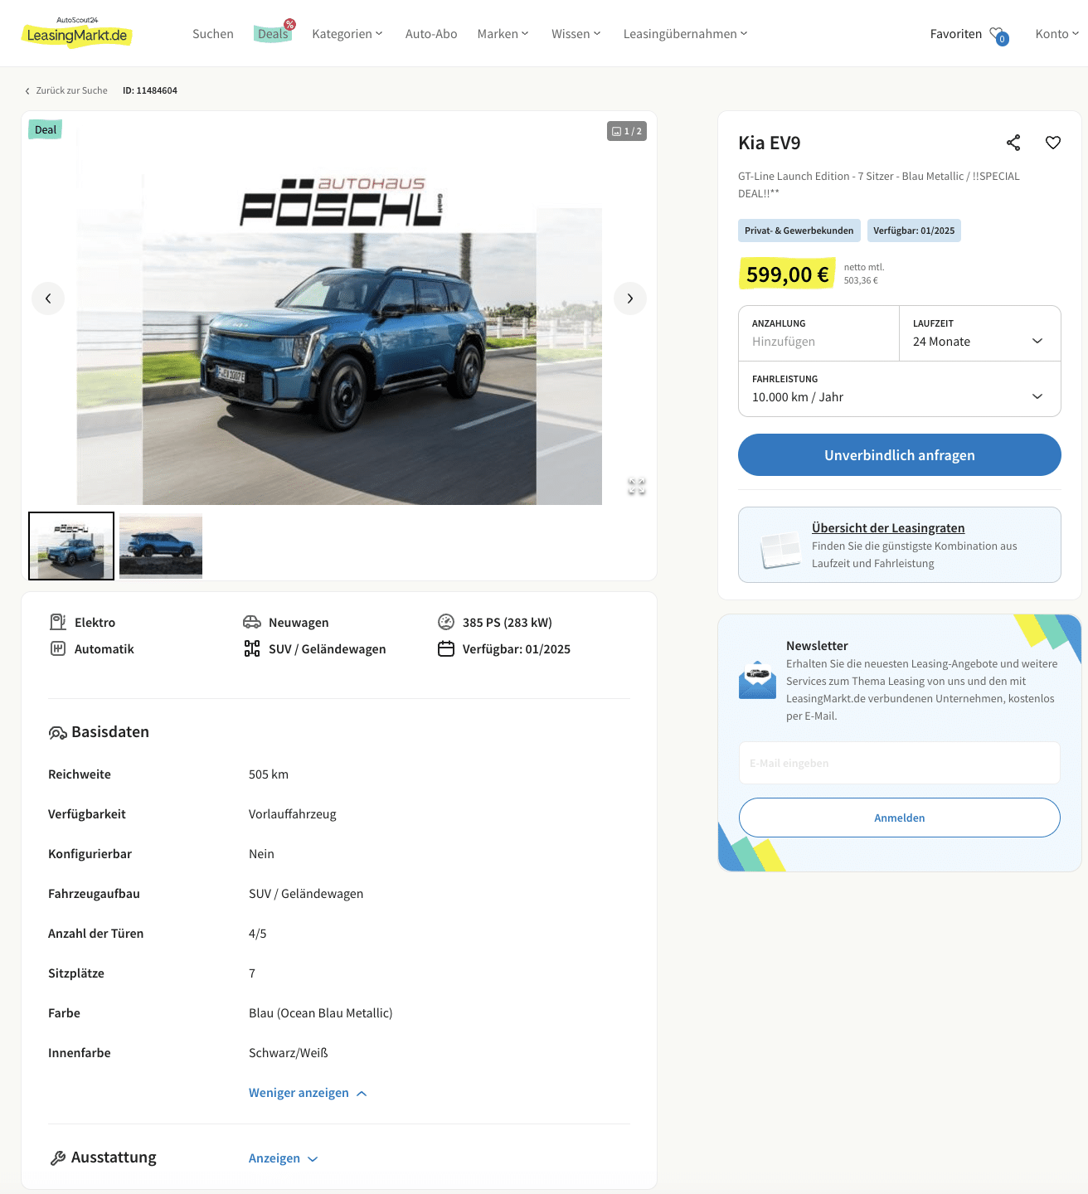Click the ID: 11484604 text
The image size is (1088, 1194).
(150, 90)
